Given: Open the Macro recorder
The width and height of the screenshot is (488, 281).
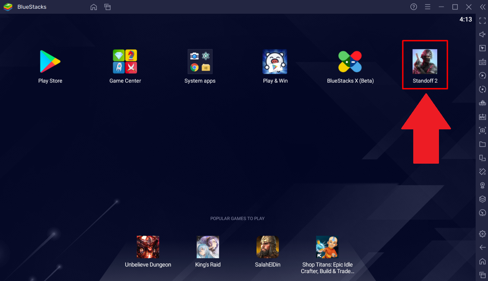Looking at the screenshot, I should pyautogui.click(x=482, y=75).
